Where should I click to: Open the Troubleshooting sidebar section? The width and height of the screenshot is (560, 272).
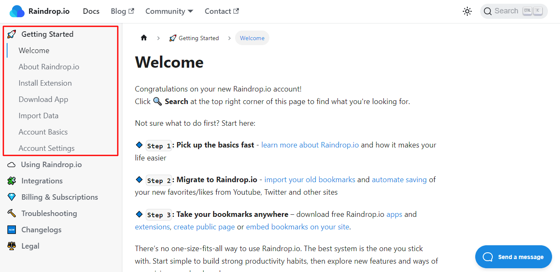coord(49,214)
